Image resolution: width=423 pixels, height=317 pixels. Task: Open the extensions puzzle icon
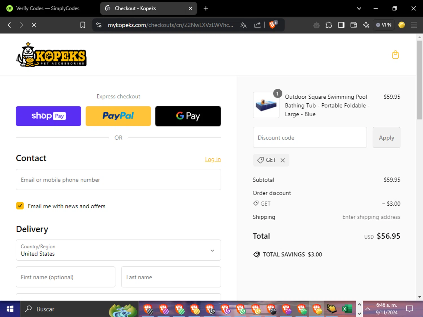(329, 25)
